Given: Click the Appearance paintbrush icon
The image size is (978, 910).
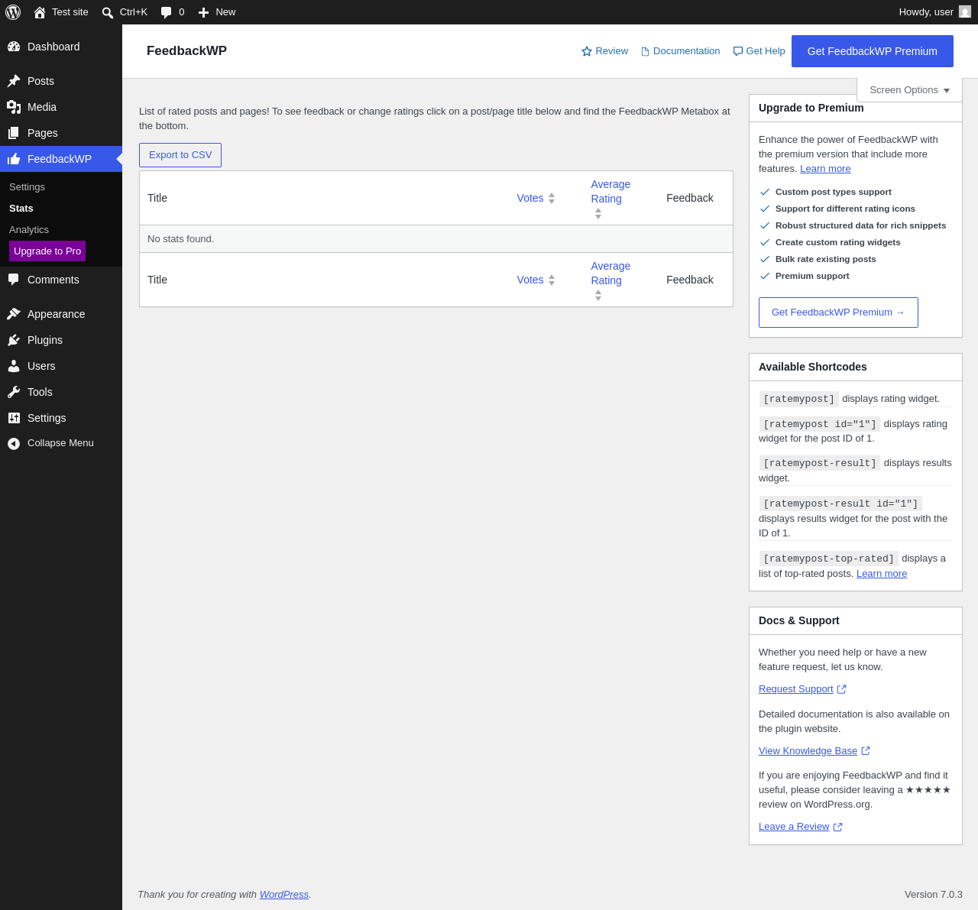Looking at the screenshot, I should [14, 314].
